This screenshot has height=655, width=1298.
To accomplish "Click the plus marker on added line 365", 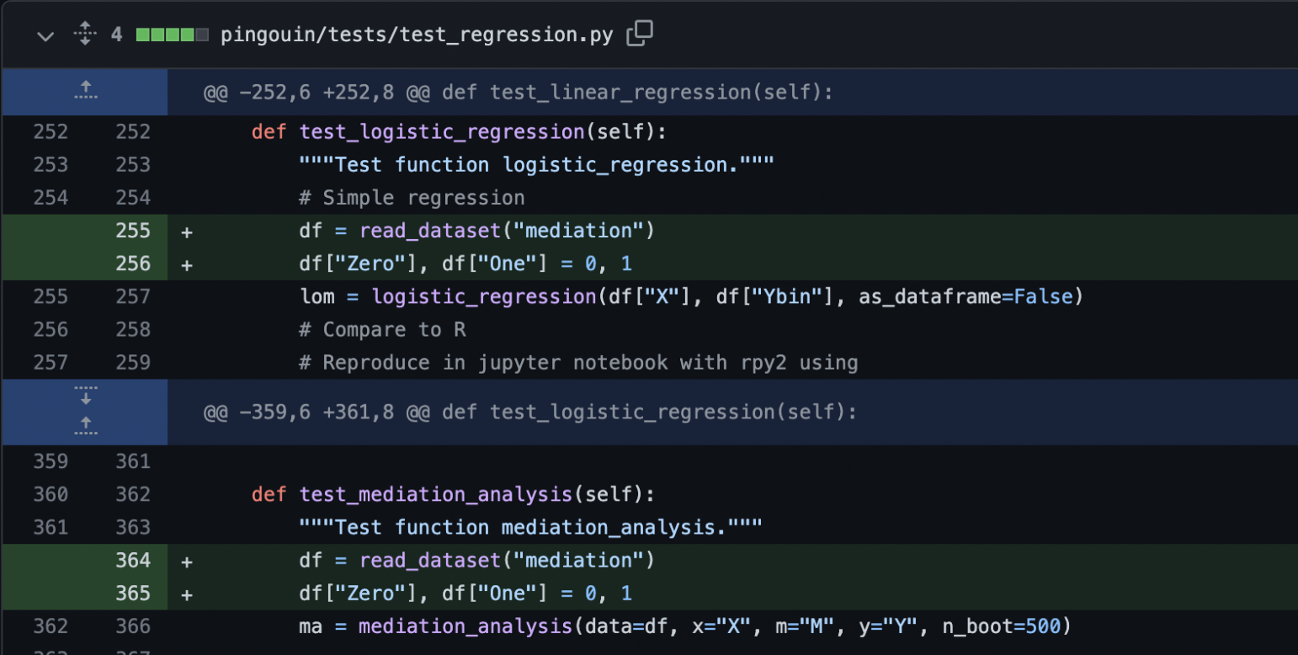I will coord(186,593).
